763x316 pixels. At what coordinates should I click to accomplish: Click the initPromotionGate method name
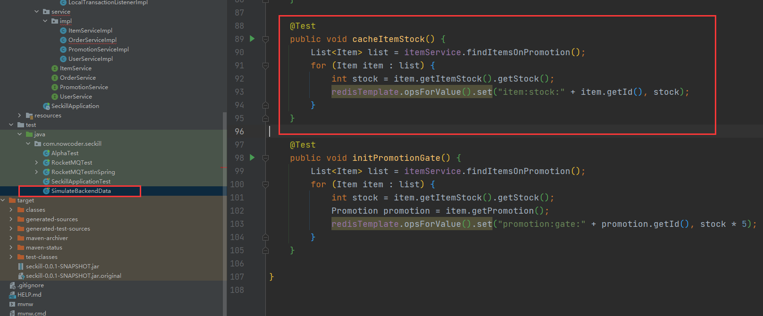point(396,158)
